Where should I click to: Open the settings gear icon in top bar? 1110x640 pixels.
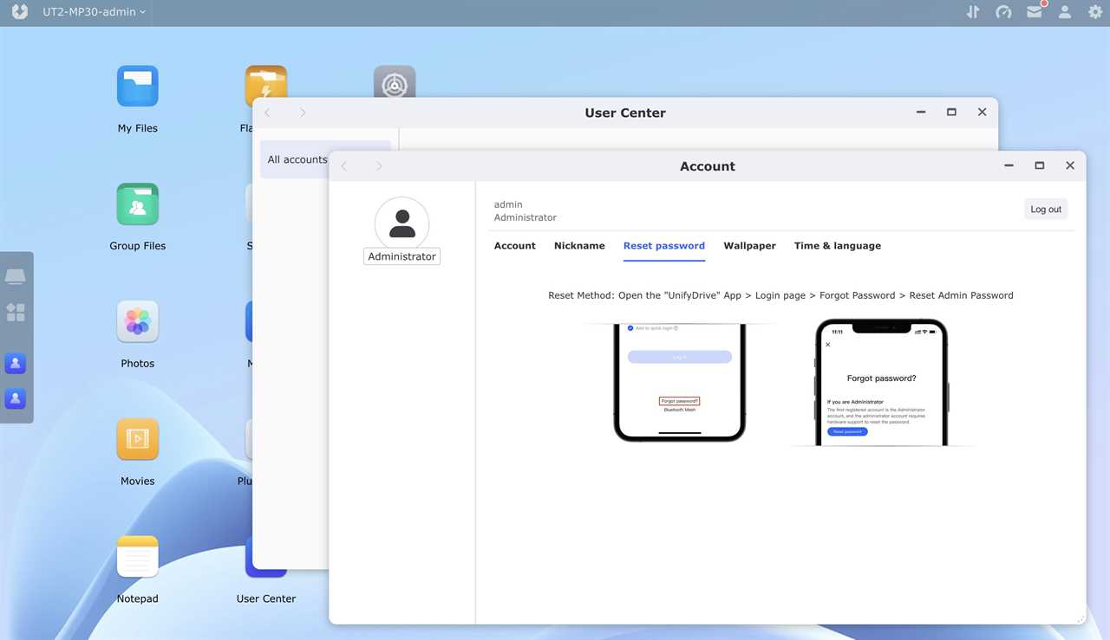[x=1095, y=12]
